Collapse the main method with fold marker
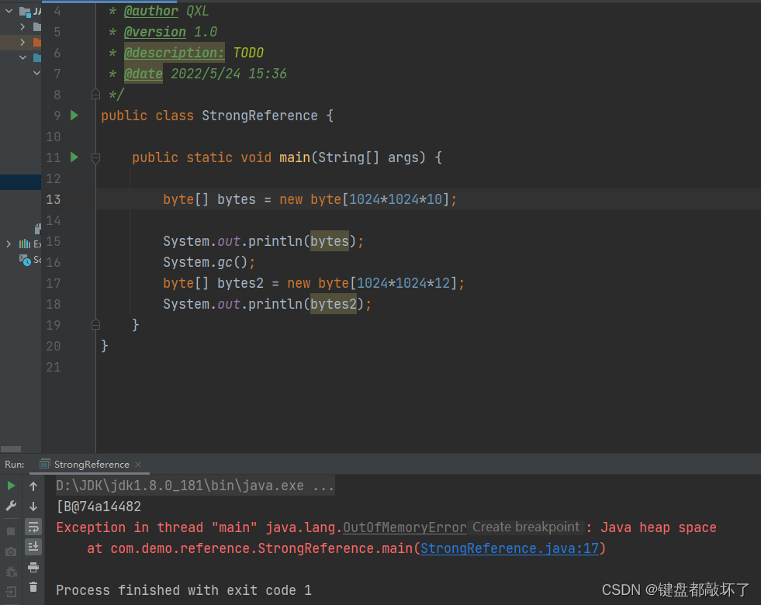The image size is (761, 605). coord(95,157)
